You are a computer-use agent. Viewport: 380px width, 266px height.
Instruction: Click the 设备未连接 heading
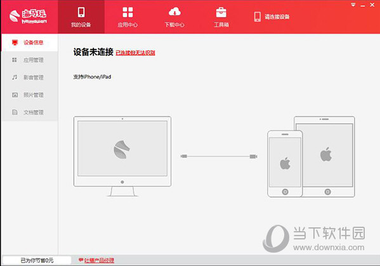93,52
